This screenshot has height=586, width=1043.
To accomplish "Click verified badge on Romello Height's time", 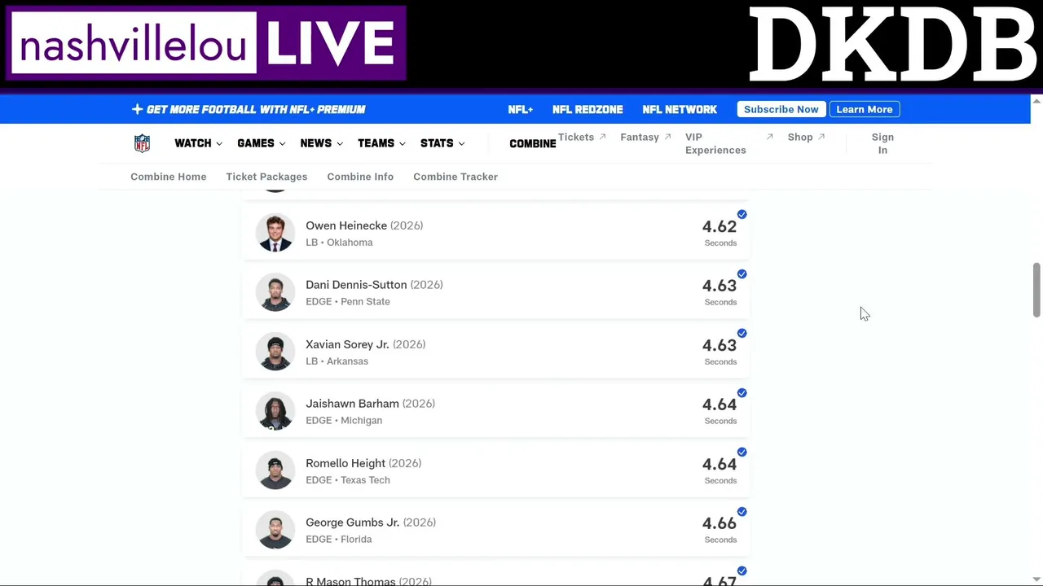I will pyautogui.click(x=742, y=453).
